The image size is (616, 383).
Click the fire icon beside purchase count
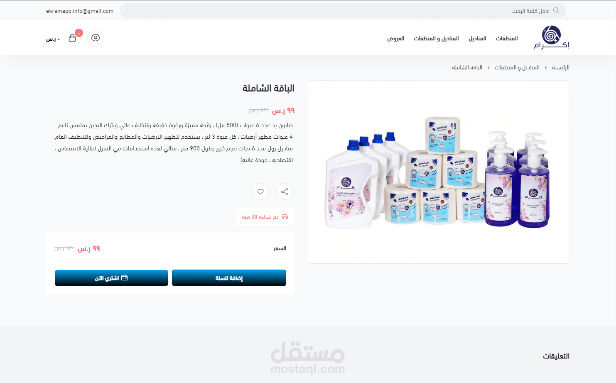point(285,217)
